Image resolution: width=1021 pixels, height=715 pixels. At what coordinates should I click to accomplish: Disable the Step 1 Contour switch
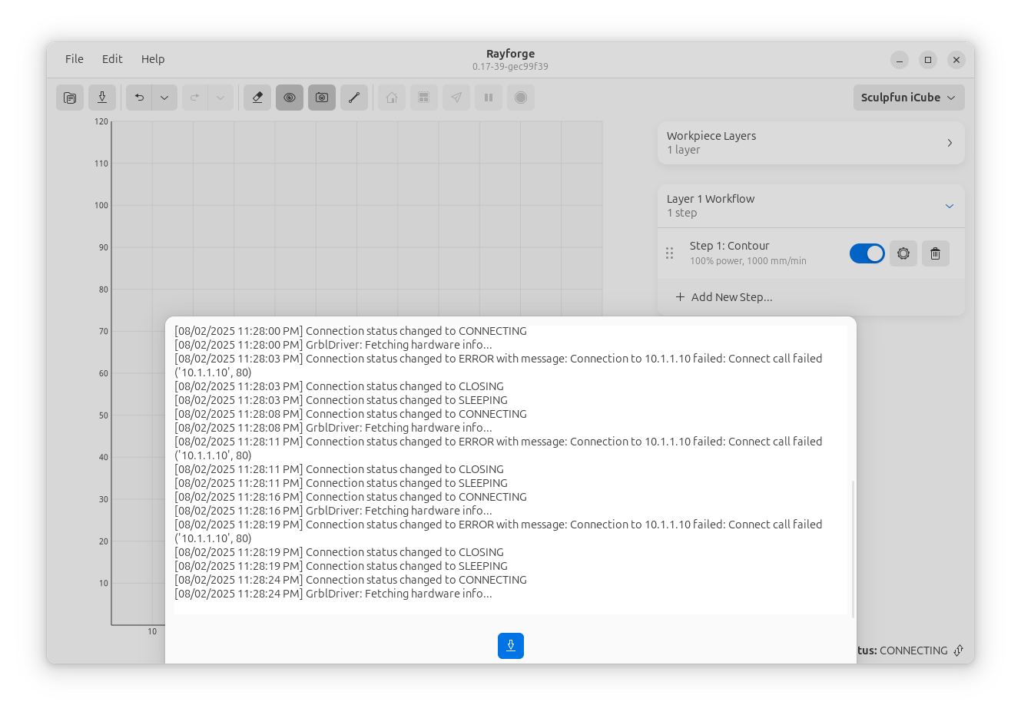pos(867,253)
